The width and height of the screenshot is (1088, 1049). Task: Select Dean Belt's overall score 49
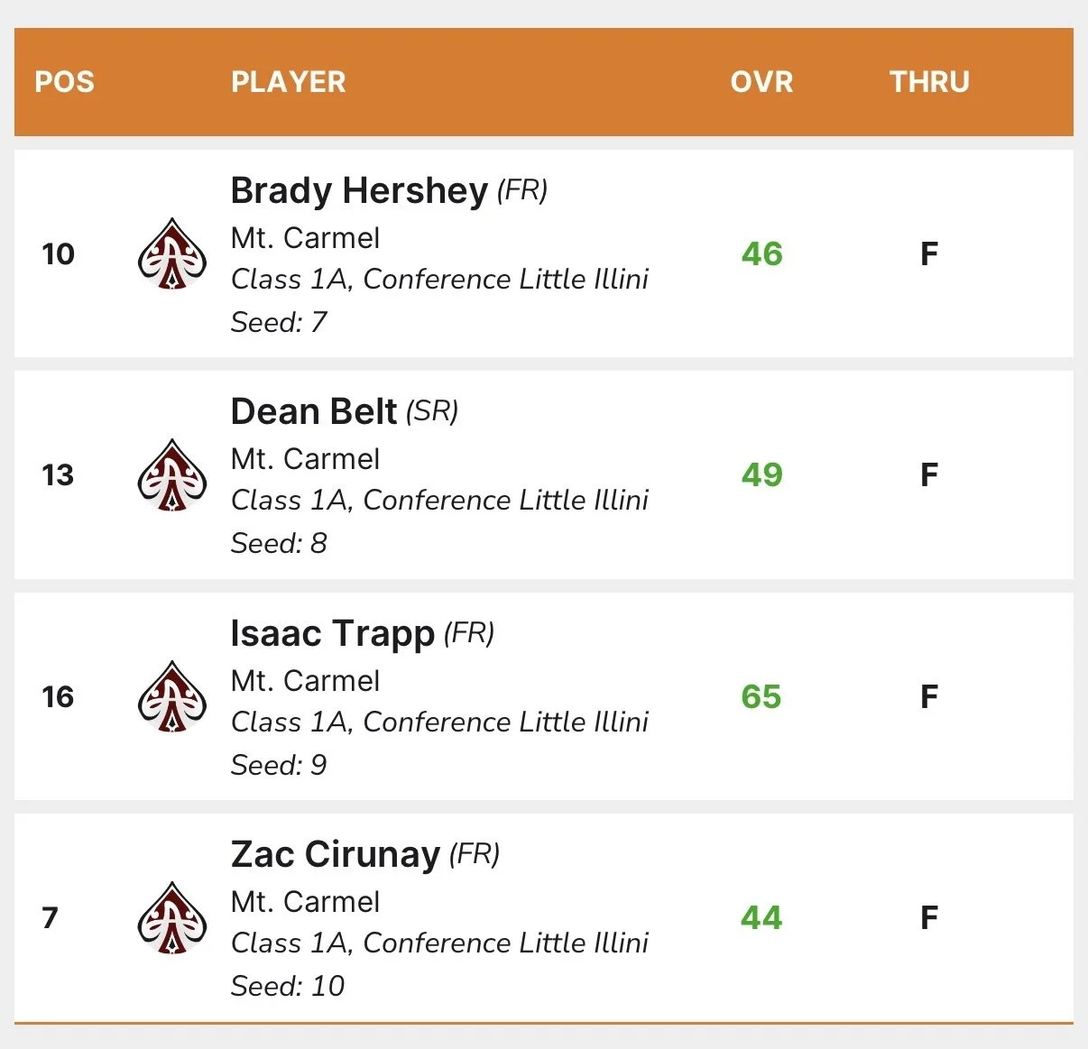(x=762, y=475)
